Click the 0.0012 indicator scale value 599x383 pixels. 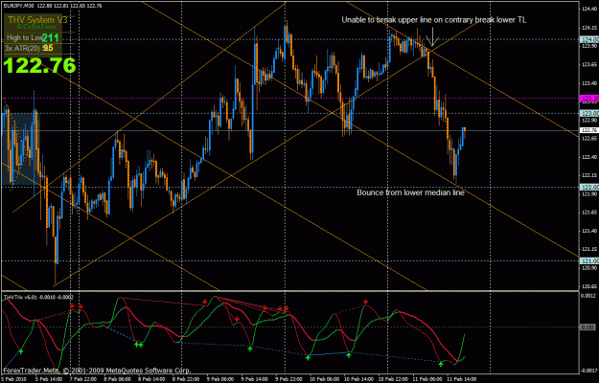pos(589,296)
